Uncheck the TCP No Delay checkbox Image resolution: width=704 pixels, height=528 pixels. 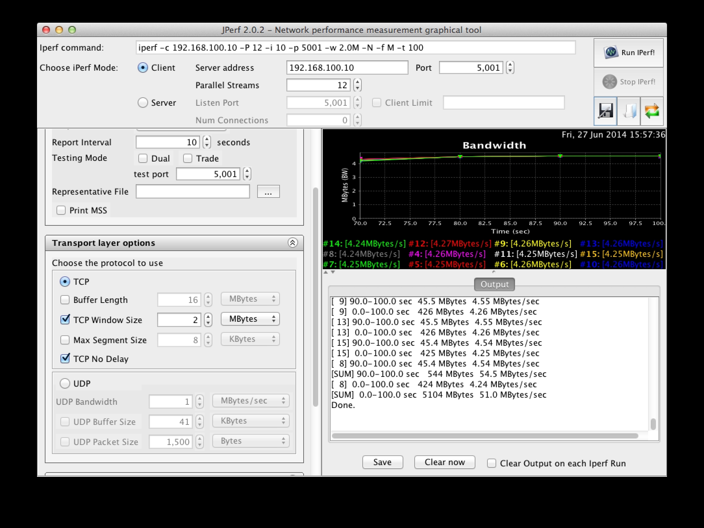coord(65,359)
